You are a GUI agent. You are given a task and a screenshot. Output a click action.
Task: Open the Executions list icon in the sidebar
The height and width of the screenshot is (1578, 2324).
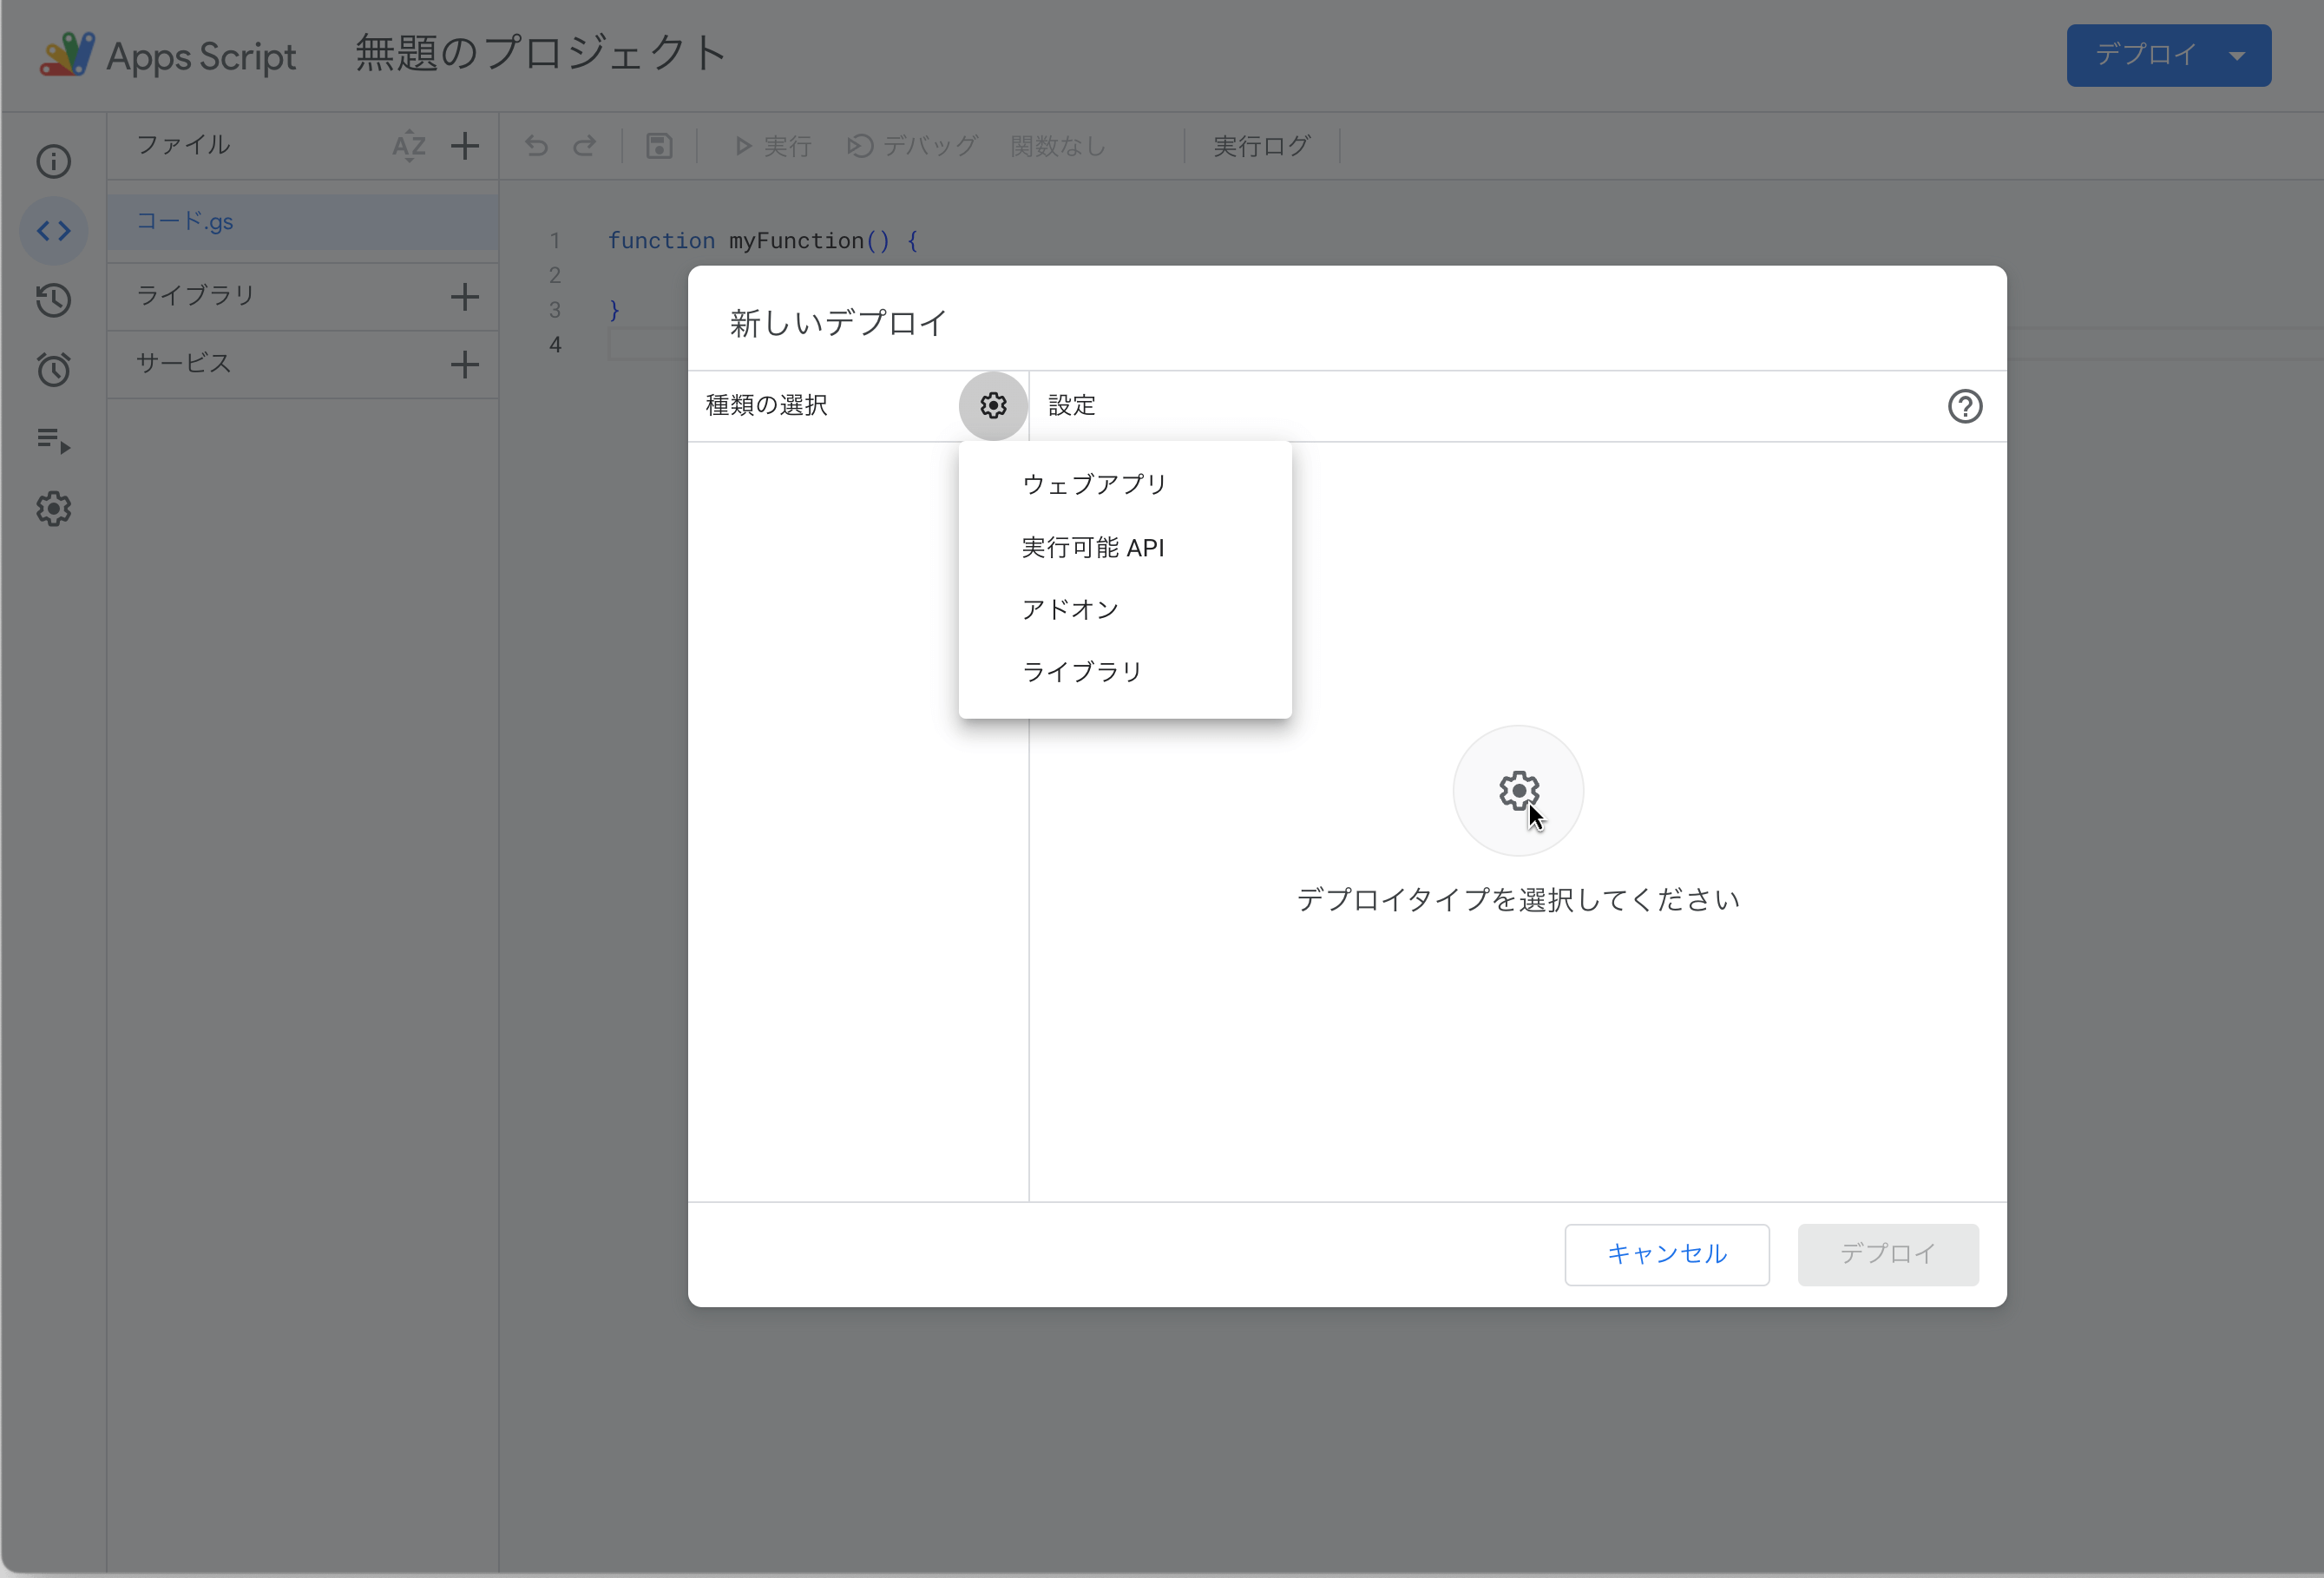[x=54, y=440]
